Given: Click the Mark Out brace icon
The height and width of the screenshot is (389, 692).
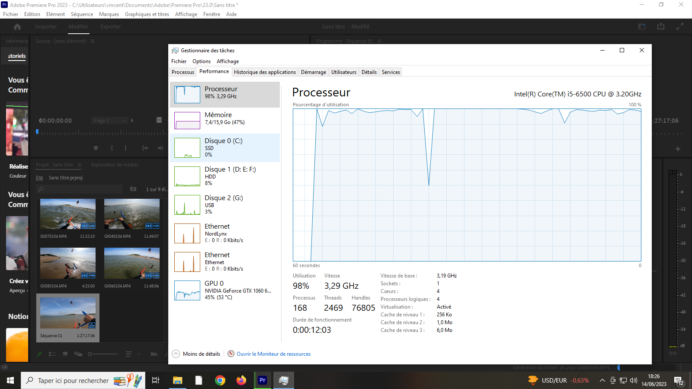Looking at the screenshot, I should point(125,148).
